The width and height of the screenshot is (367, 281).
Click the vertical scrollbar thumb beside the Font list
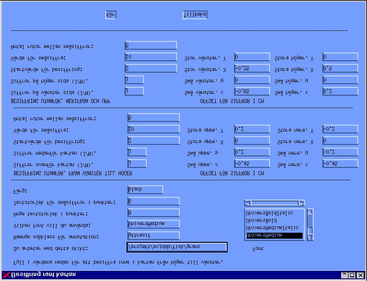coord(310,230)
